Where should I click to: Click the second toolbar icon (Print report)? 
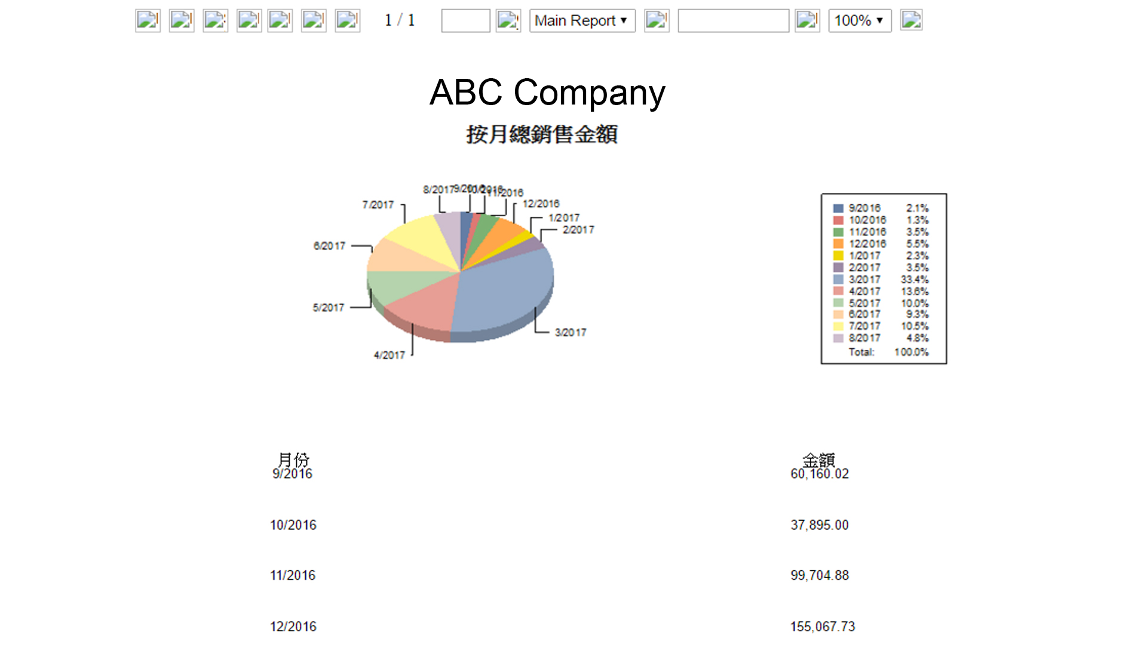[x=182, y=20]
